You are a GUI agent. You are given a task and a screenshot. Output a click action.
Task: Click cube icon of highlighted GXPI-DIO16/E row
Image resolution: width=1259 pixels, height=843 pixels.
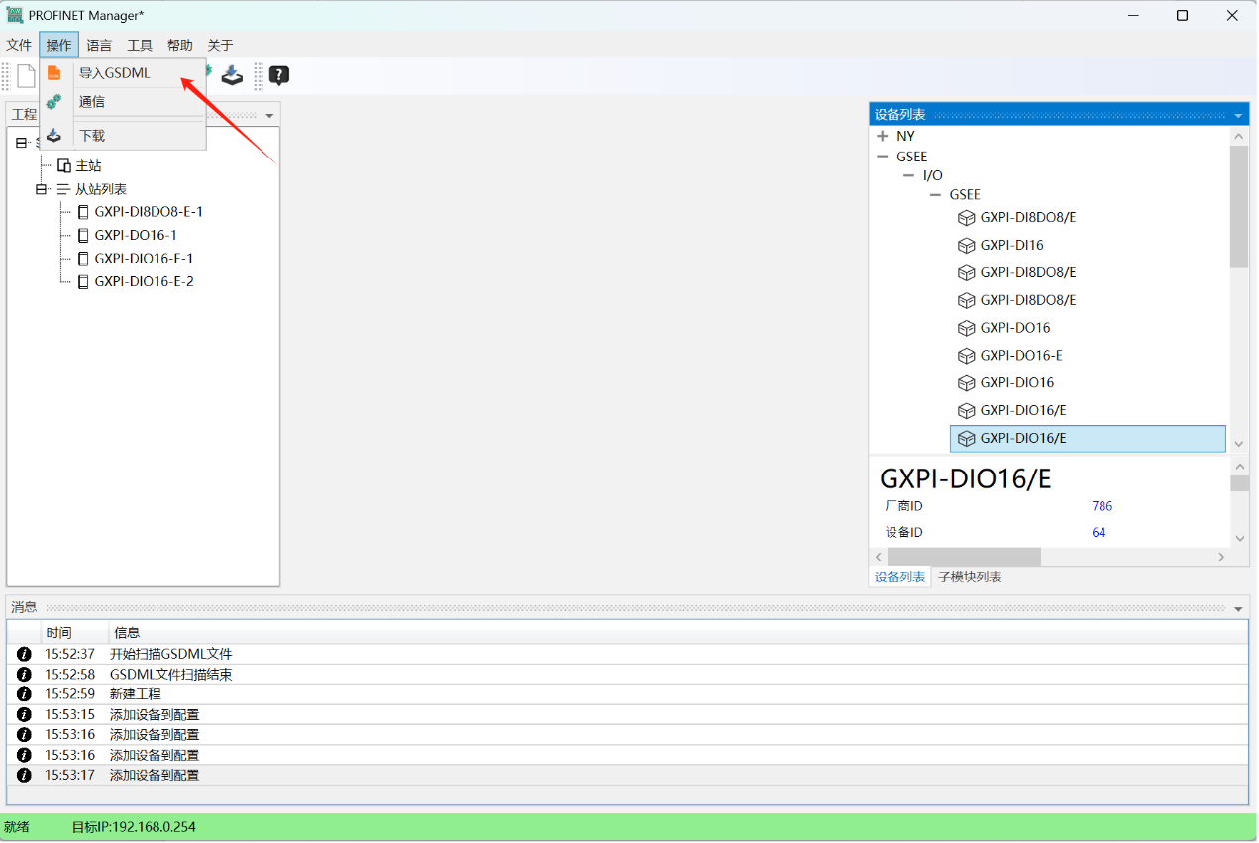967,439
